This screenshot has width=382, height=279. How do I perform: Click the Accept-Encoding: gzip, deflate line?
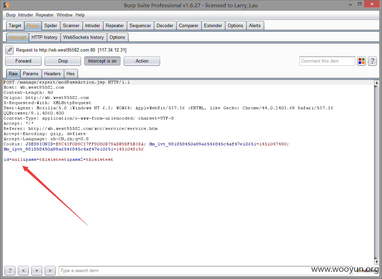pos(45,134)
